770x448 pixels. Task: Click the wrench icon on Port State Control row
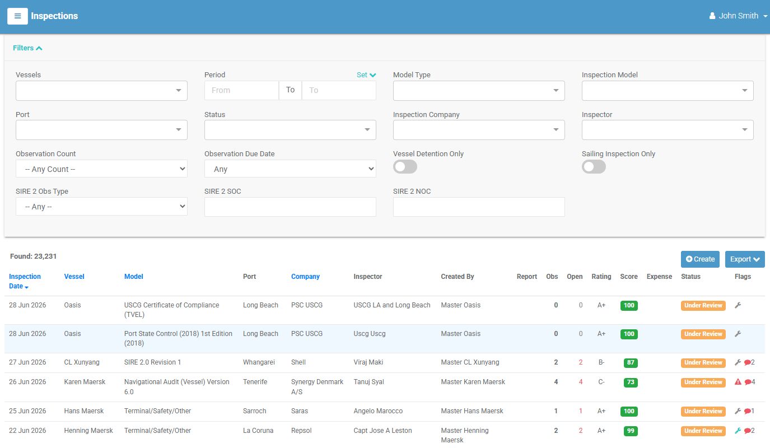click(738, 334)
